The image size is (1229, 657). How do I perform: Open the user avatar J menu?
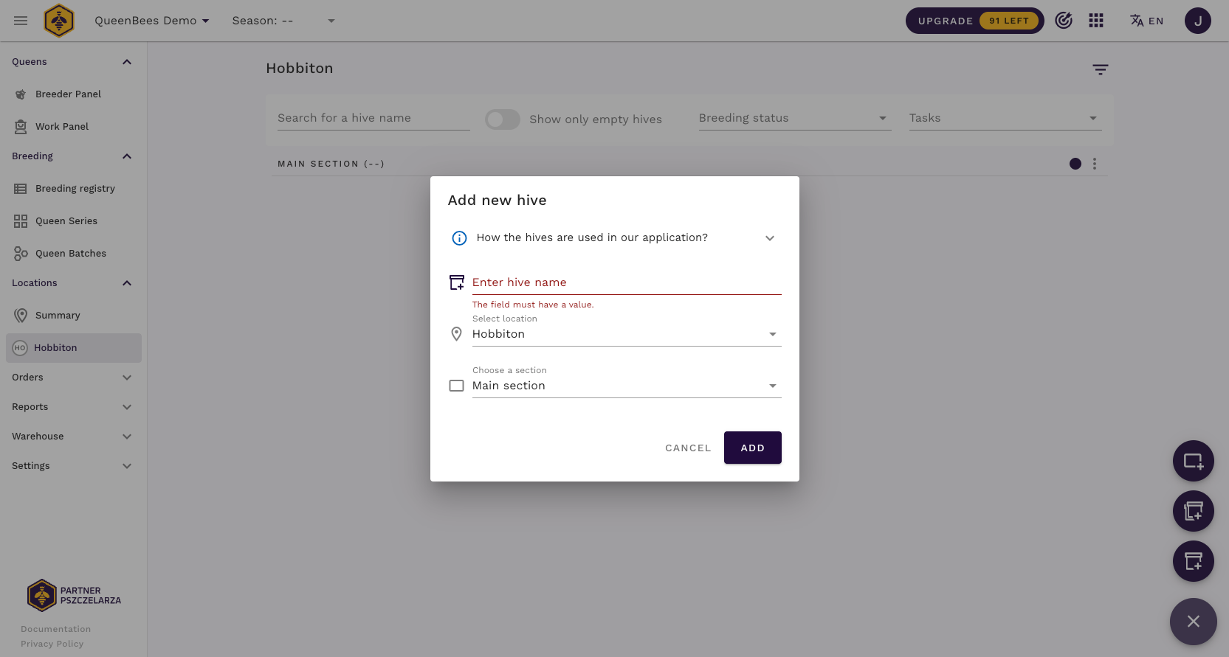pos(1198,21)
